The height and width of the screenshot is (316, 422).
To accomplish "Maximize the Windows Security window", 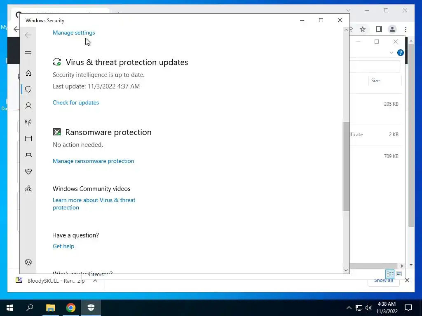I will point(321,20).
